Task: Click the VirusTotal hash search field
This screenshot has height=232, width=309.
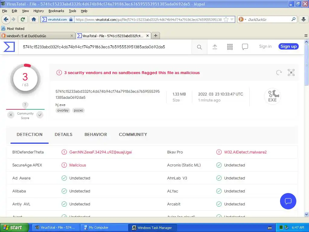Action: click(105, 47)
